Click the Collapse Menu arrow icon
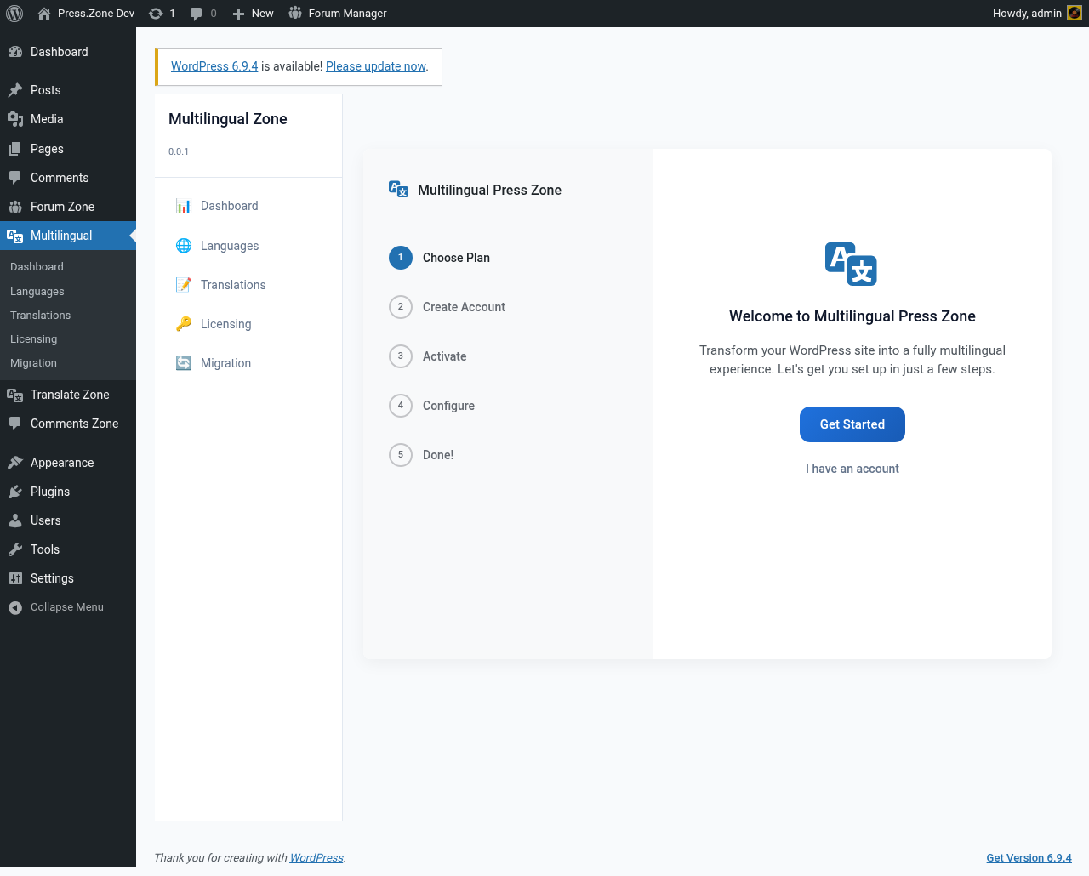The height and width of the screenshot is (876, 1089). click(15, 607)
